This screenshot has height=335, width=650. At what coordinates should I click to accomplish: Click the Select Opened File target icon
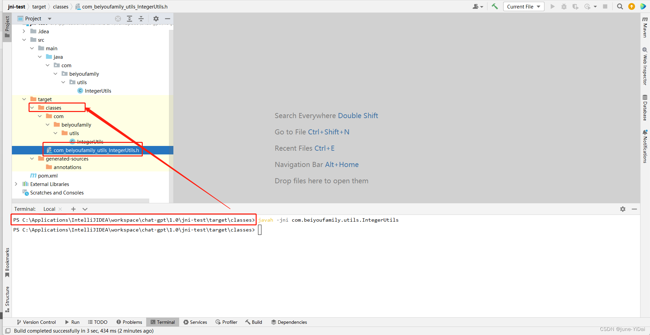[118, 19]
